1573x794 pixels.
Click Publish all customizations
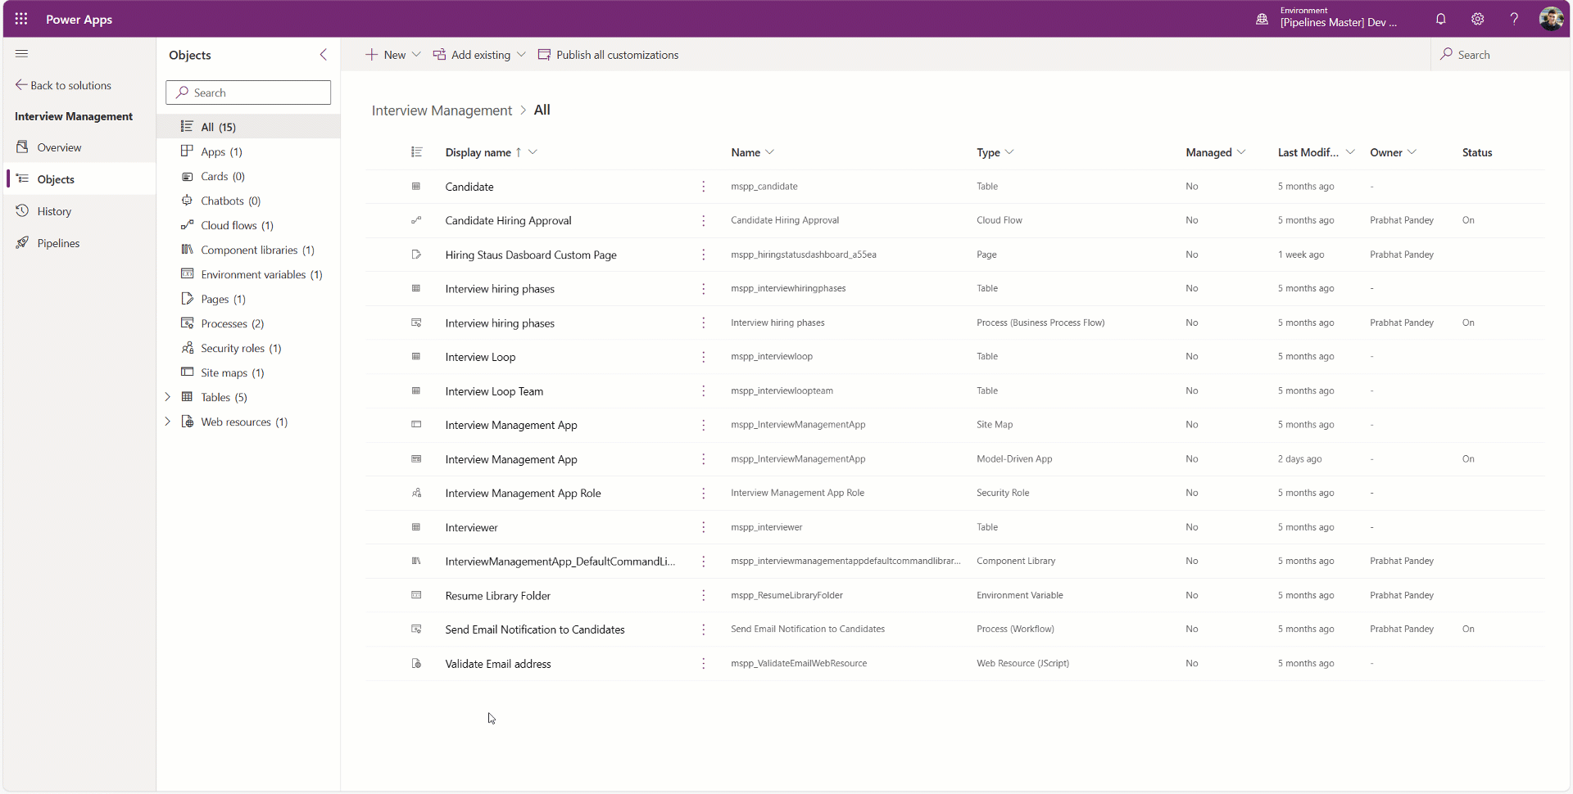609,54
